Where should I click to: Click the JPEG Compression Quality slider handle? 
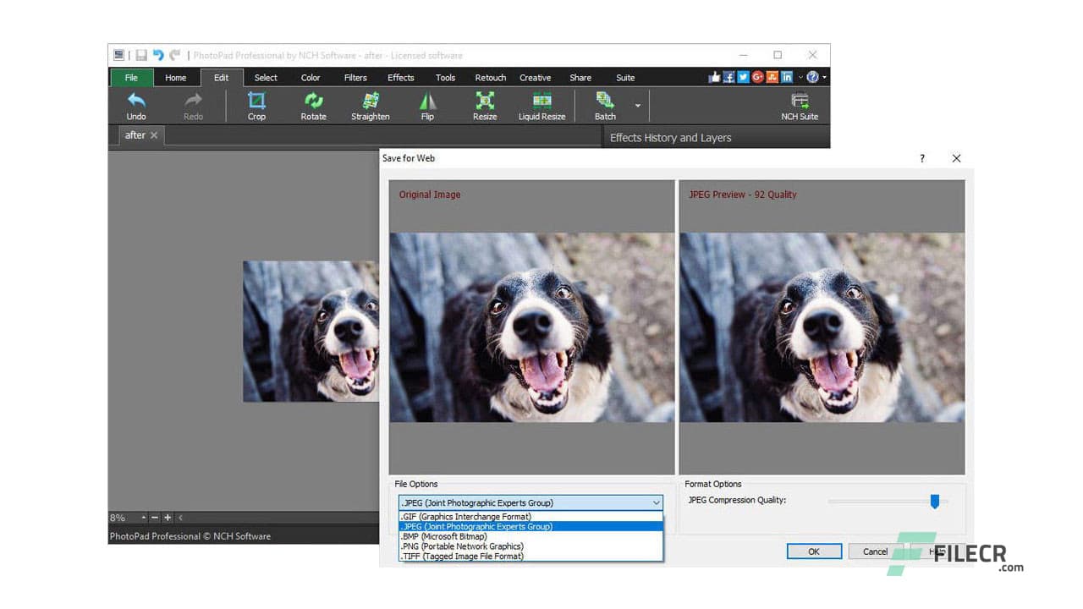tap(935, 502)
